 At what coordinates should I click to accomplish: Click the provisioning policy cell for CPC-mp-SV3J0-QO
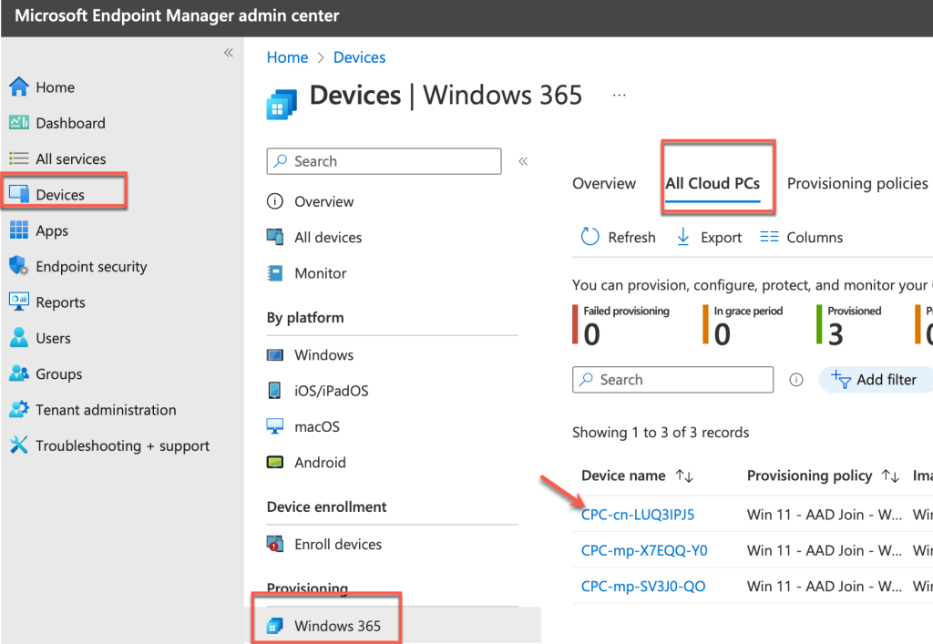coord(824,586)
